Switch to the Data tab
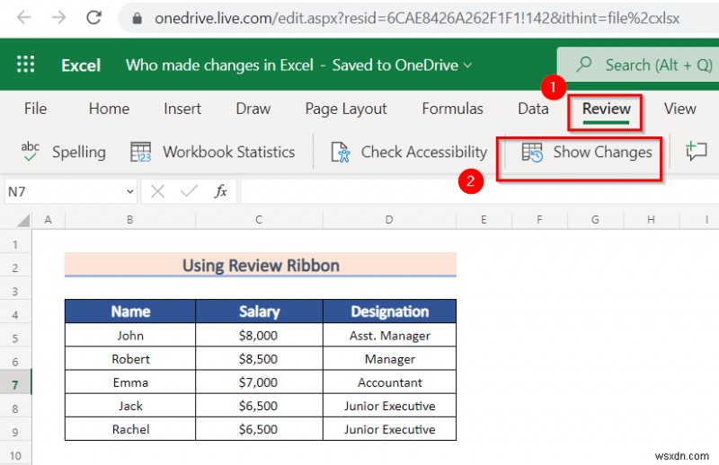 tap(533, 109)
